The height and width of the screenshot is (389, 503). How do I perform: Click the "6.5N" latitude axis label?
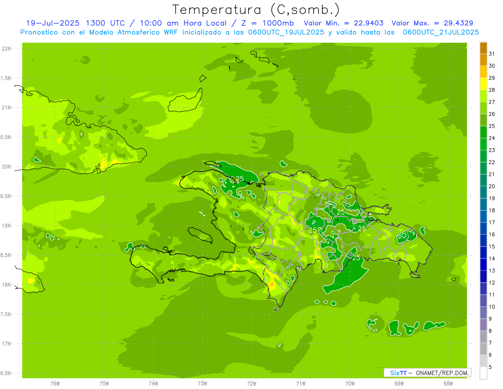6,373
